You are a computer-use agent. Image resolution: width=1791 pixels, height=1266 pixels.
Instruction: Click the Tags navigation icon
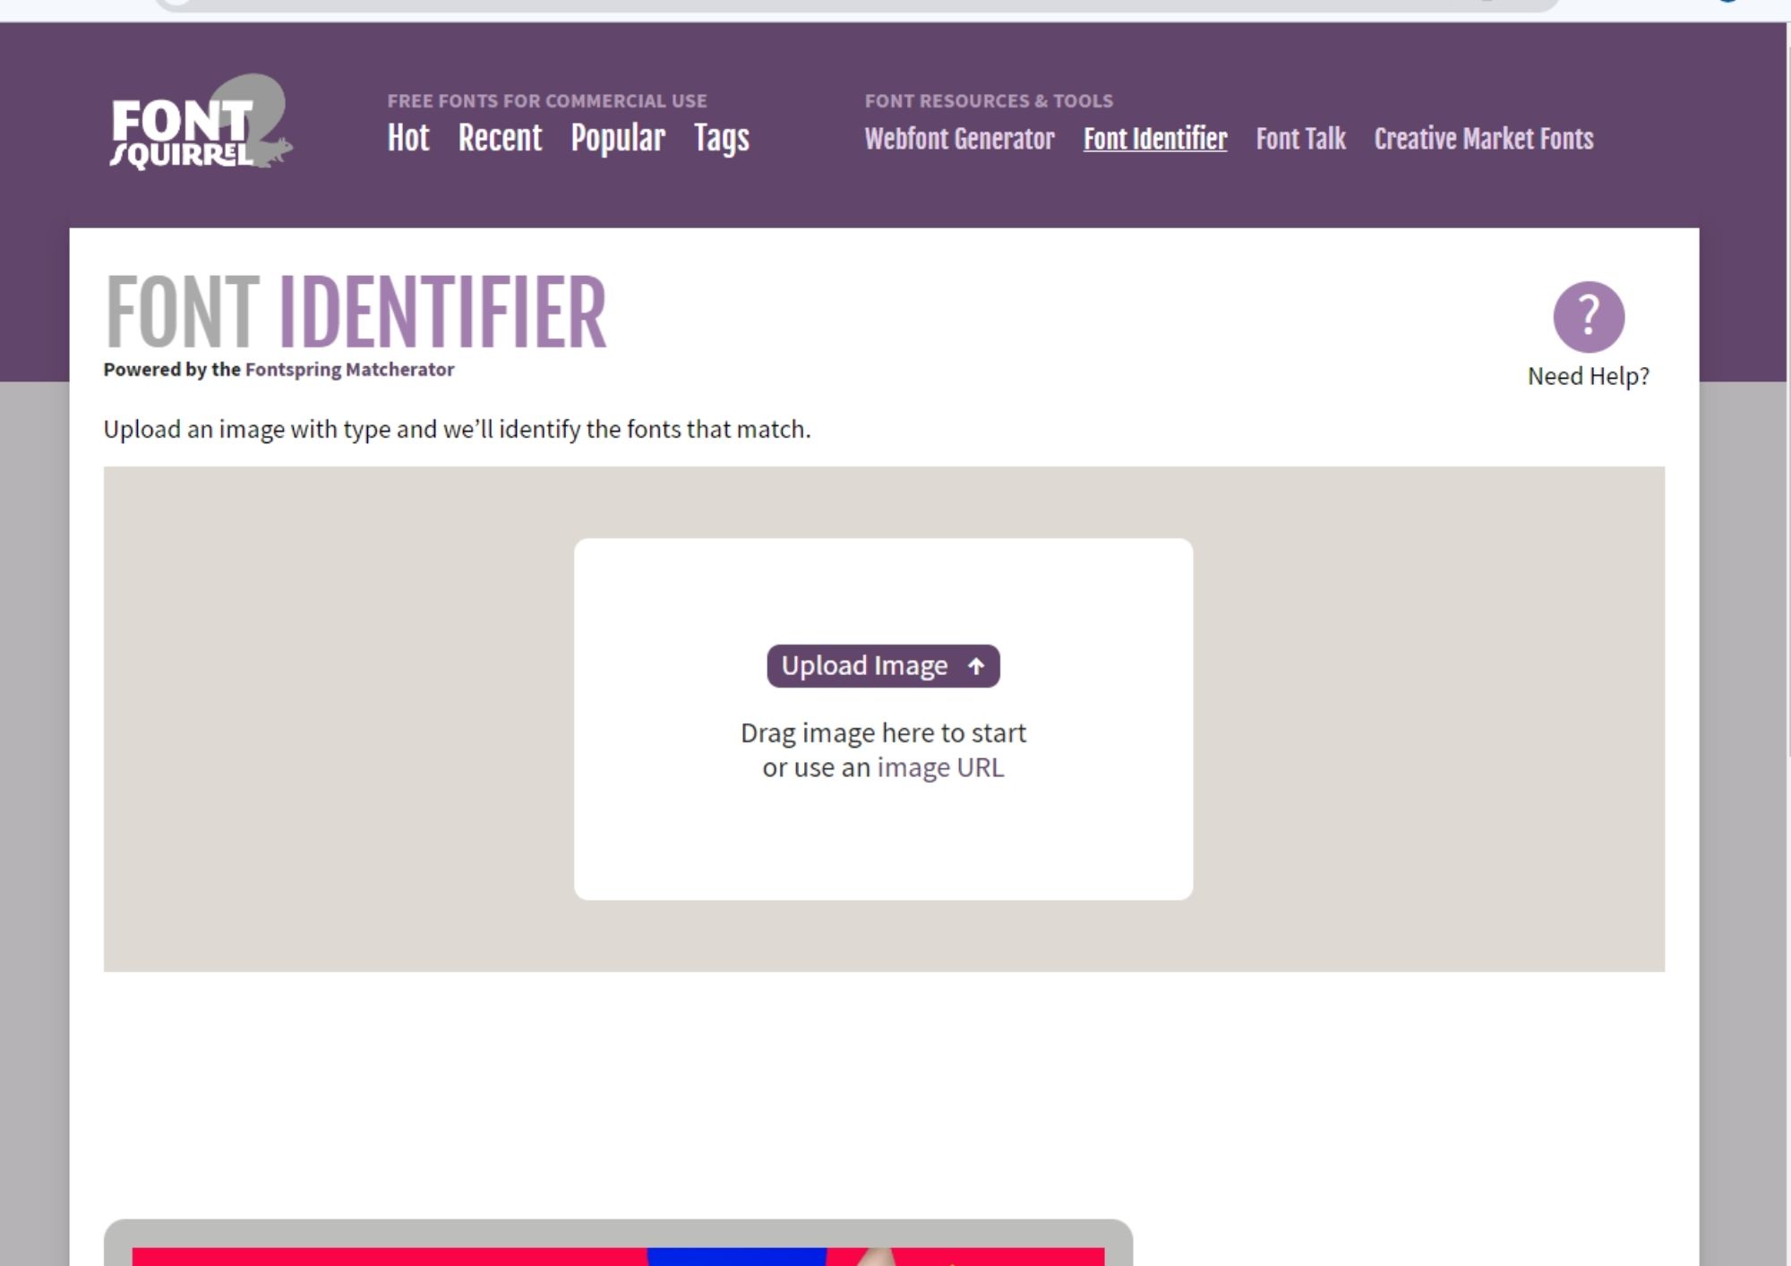(721, 139)
